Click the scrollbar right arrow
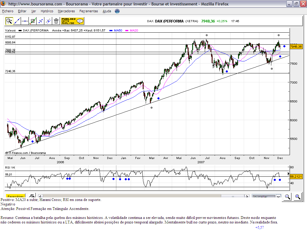The width and height of the screenshot is (307, 230). coord(247,196)
